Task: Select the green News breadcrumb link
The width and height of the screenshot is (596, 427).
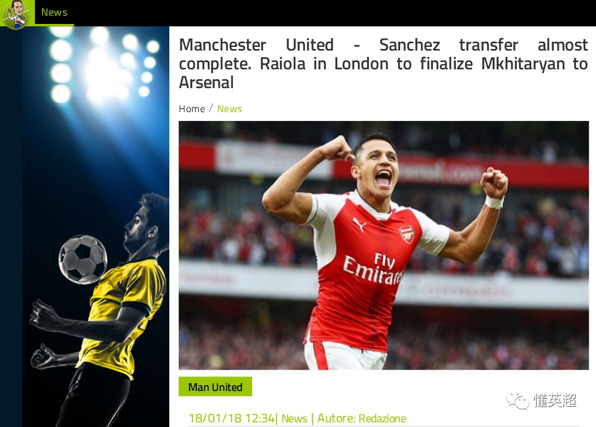Action: click(x=230, y=109)
